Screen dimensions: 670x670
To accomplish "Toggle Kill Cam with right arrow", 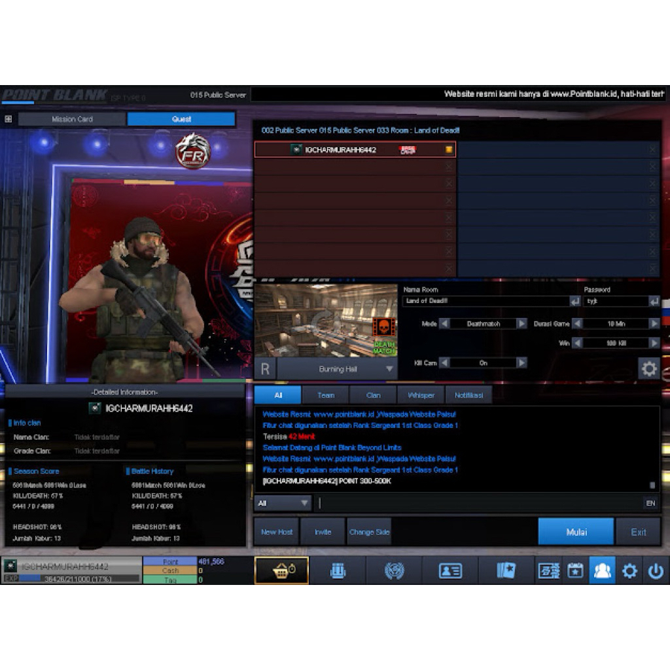I will (x=521, y=362).
